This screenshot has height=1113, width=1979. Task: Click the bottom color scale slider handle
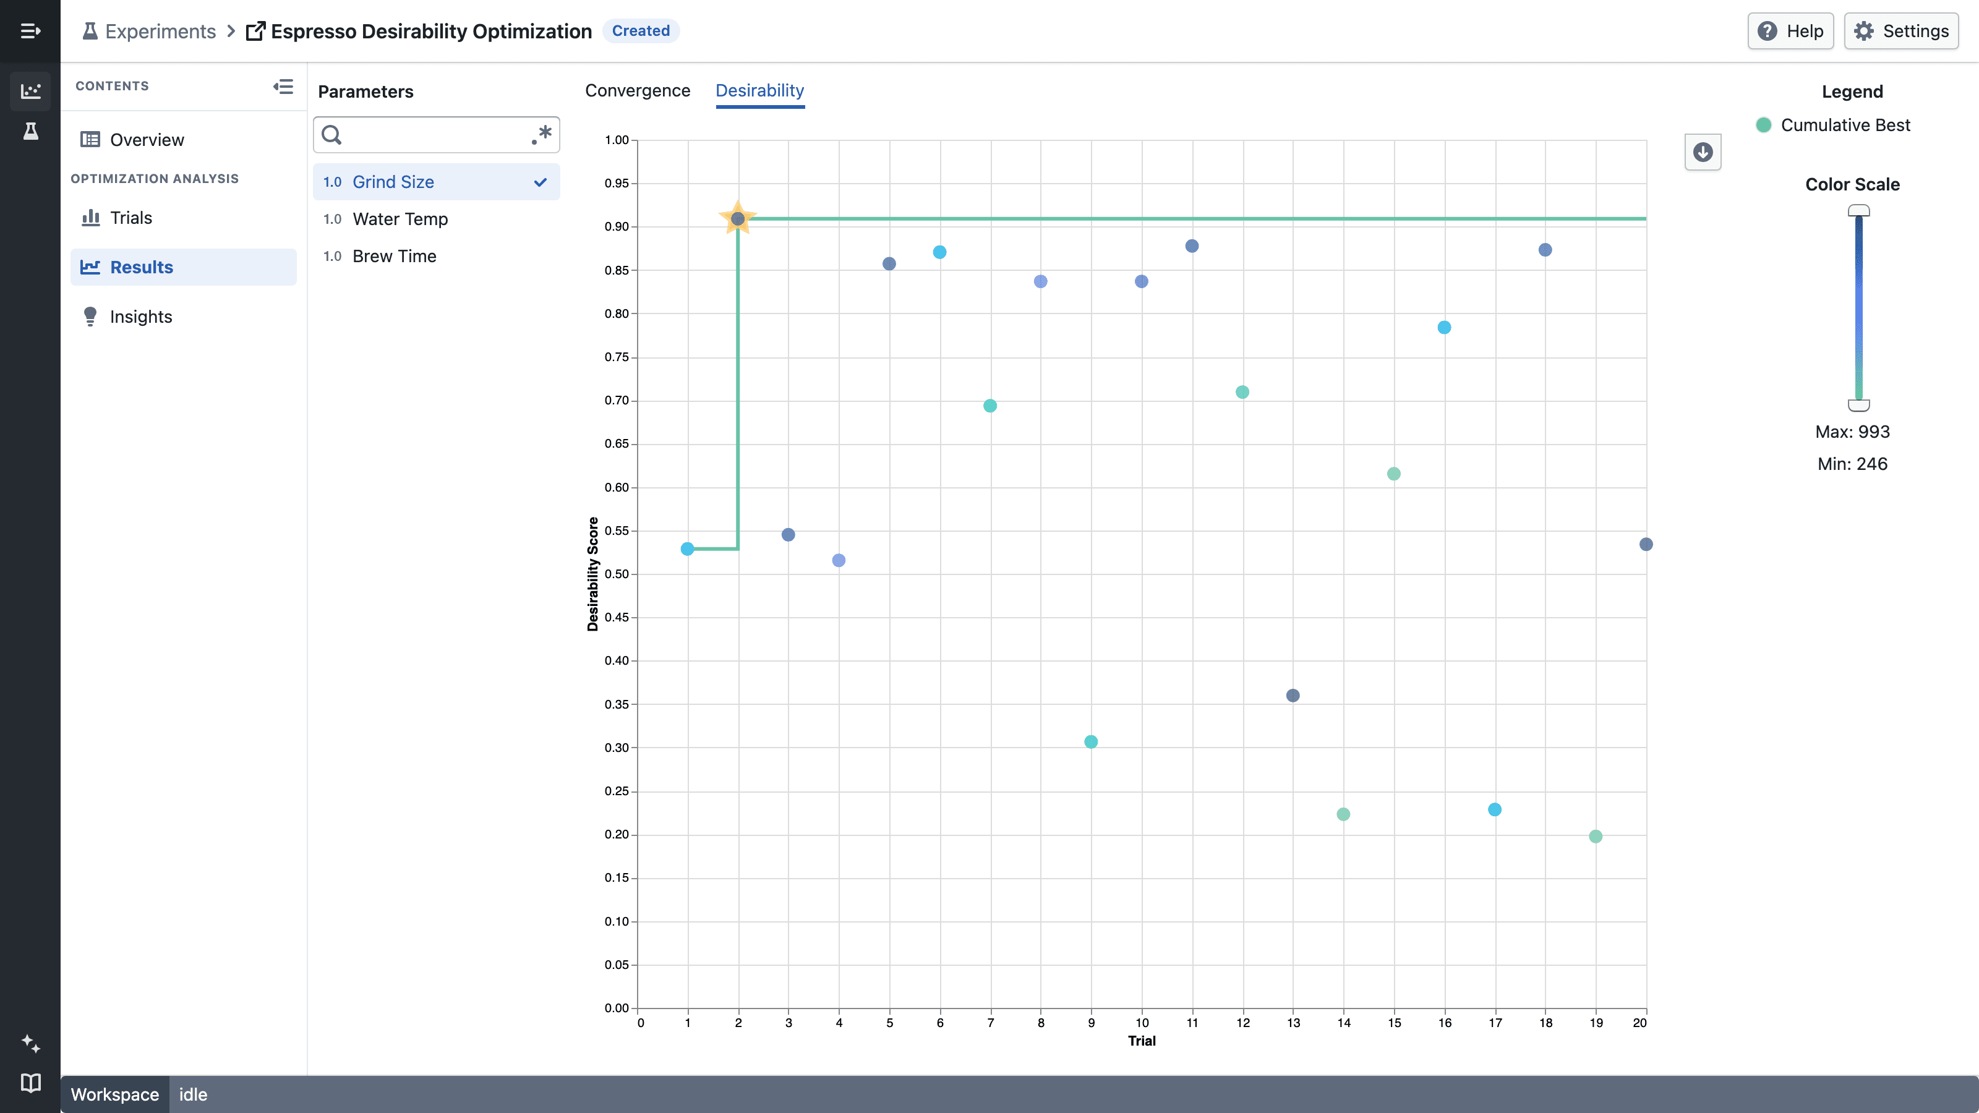[1858, 405]
